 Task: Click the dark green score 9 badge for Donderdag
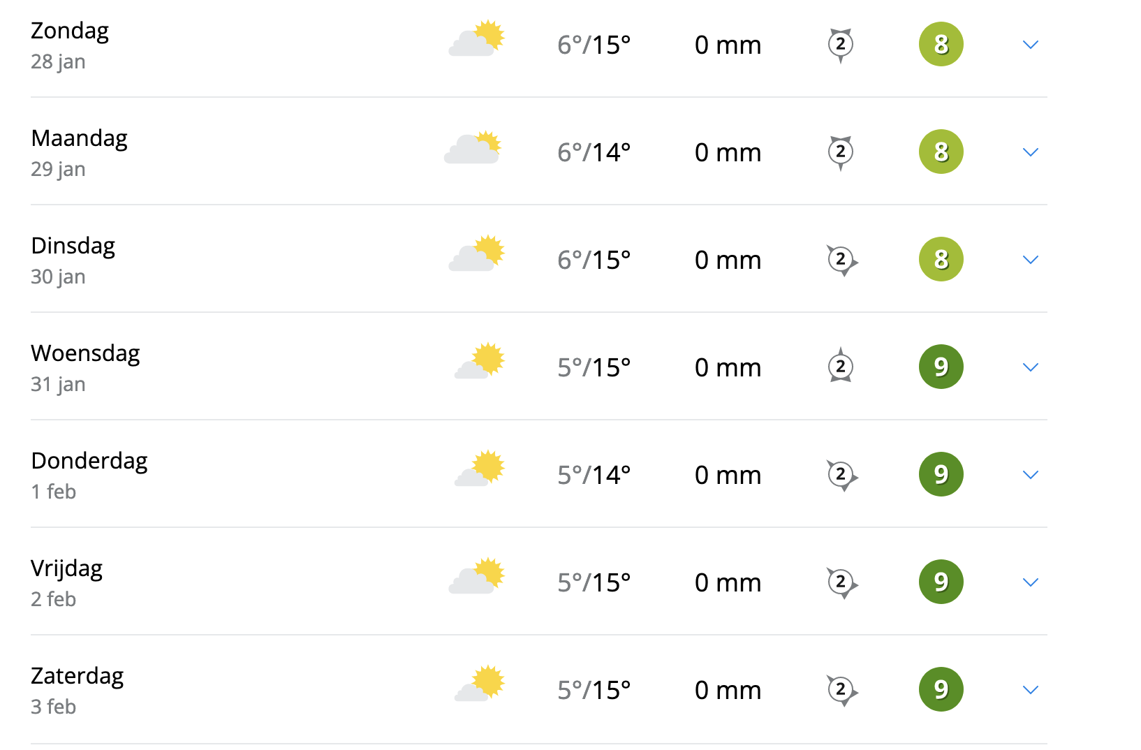pyautogui.click(x=941, y=474)
